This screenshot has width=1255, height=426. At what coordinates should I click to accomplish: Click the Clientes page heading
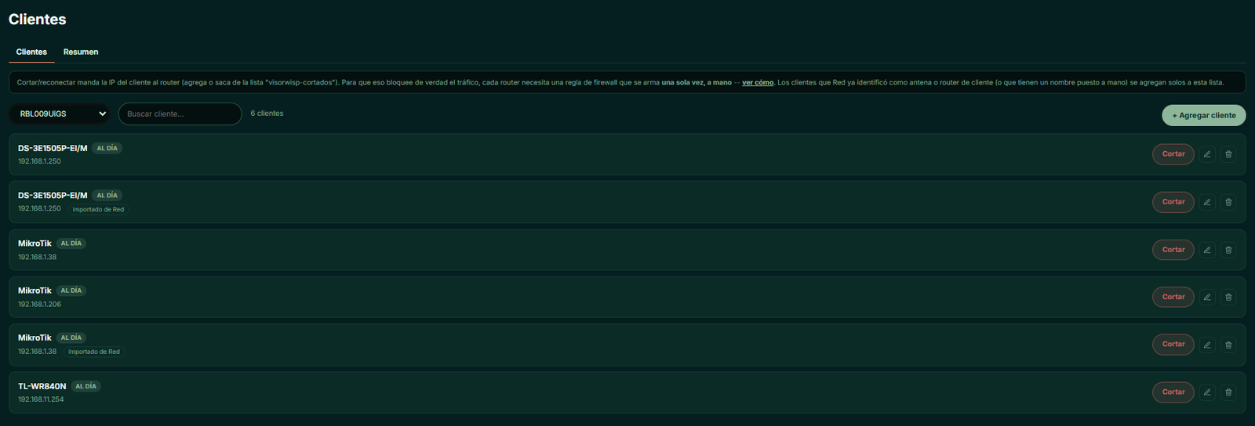pyautogui.click(x=37, y=20)
